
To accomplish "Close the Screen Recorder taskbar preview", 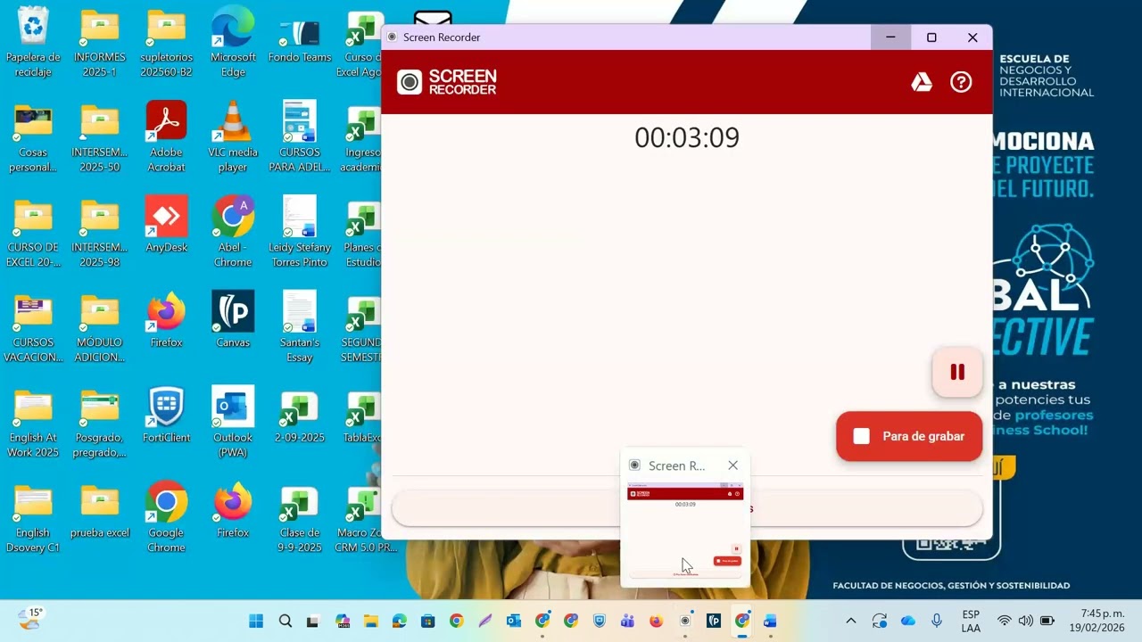I will coord(732,465).
